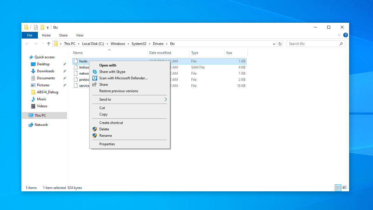Click the search magnifier icon
The image size is (373, 210).
click(341, 44)
